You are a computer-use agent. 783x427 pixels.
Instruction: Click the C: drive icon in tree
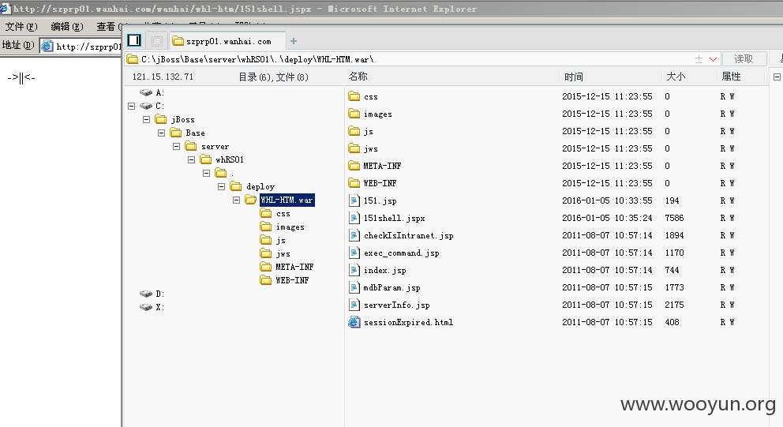click(x=146, y=106)
